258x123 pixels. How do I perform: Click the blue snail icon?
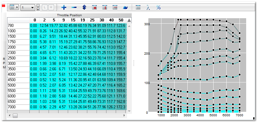[x=125, y=7]
